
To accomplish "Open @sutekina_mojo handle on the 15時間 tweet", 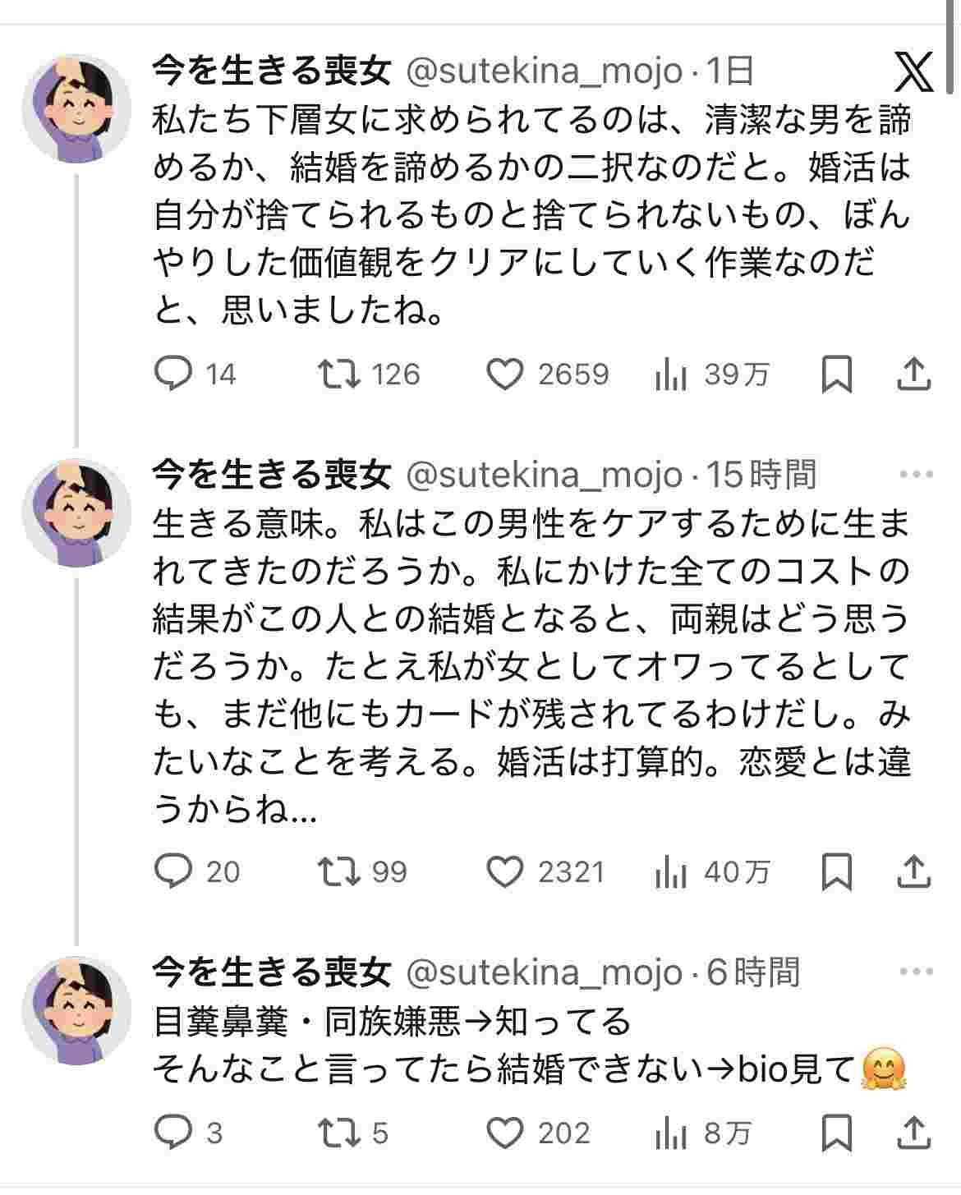I will tap(545, 476).
